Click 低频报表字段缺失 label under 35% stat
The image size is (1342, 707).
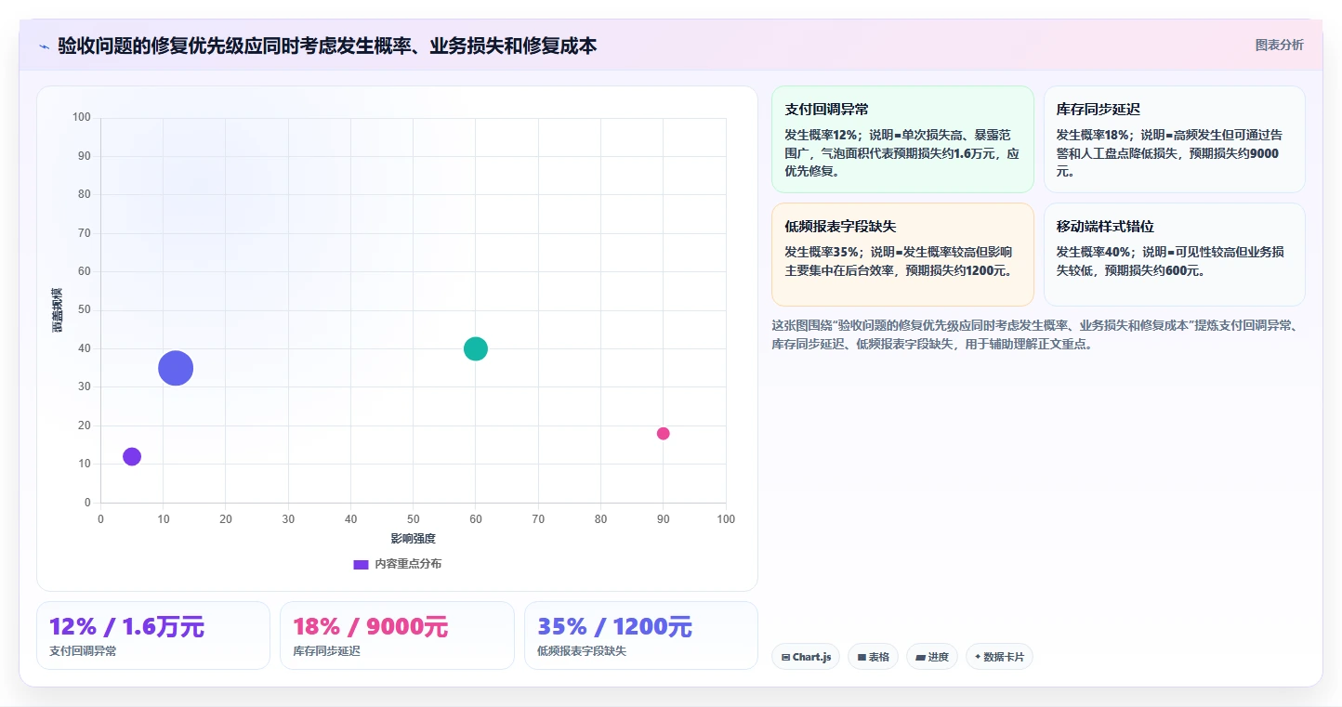pos(582,651)
